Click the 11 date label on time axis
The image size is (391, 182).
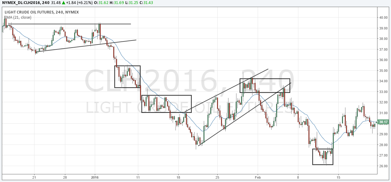click(138, 177)
